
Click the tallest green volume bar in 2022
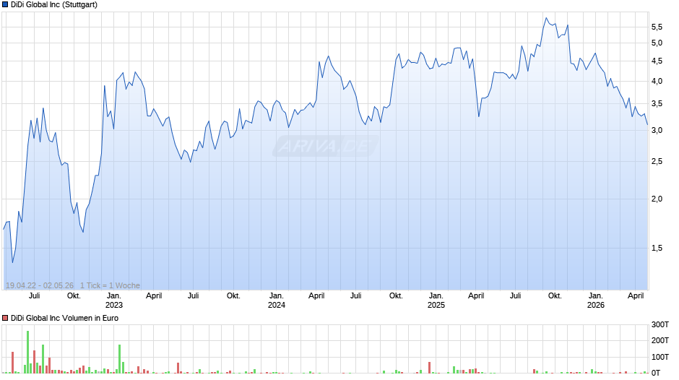tap(27, 353)
